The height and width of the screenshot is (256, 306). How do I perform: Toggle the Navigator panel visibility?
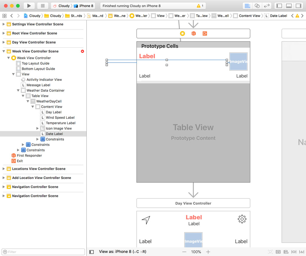279,6
